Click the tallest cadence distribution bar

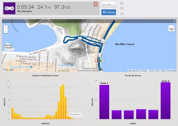click(x=63, y=102)
